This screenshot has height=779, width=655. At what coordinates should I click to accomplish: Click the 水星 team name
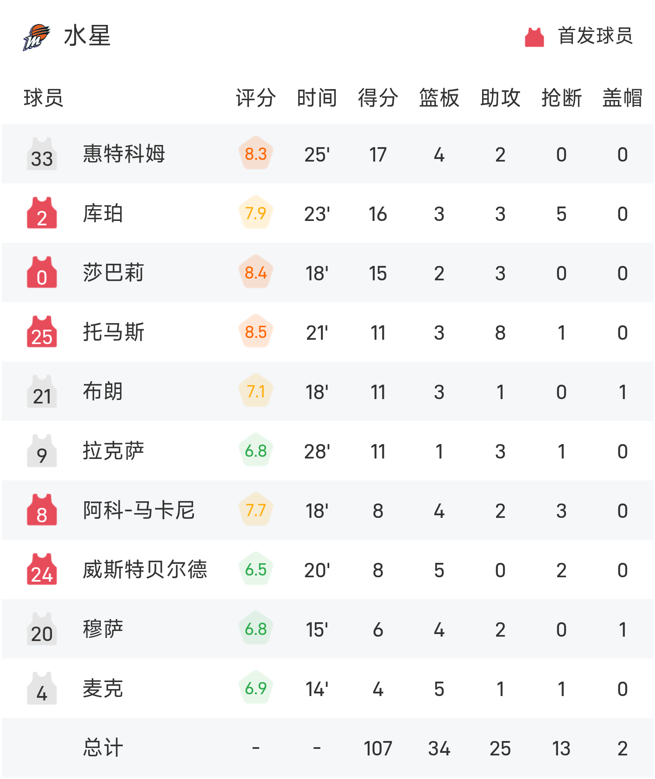click(87, 36)
